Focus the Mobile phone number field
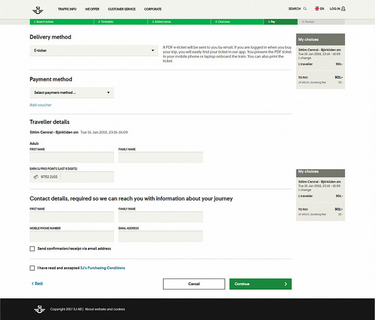The height and width of the screenshot is (320, 375). pos(71,236)
